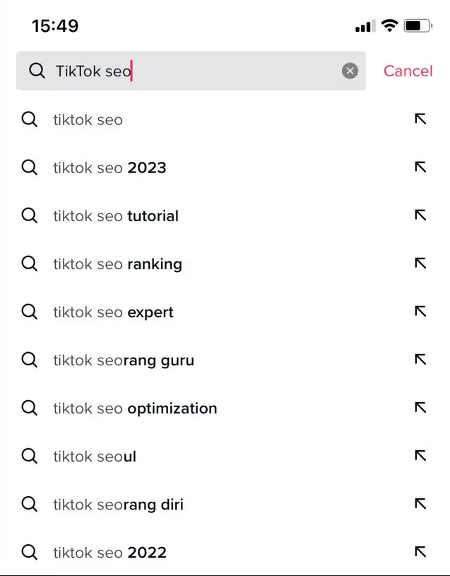The image size is (450, 576).
Task: Fill search with 'tiktok seo' arrow icon
Action: (x=420, y=119)
